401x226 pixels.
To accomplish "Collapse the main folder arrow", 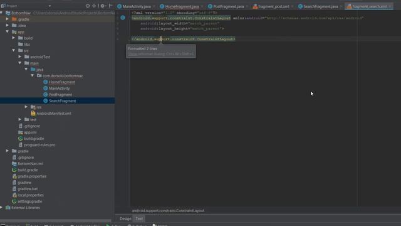I will pos(20,63).
